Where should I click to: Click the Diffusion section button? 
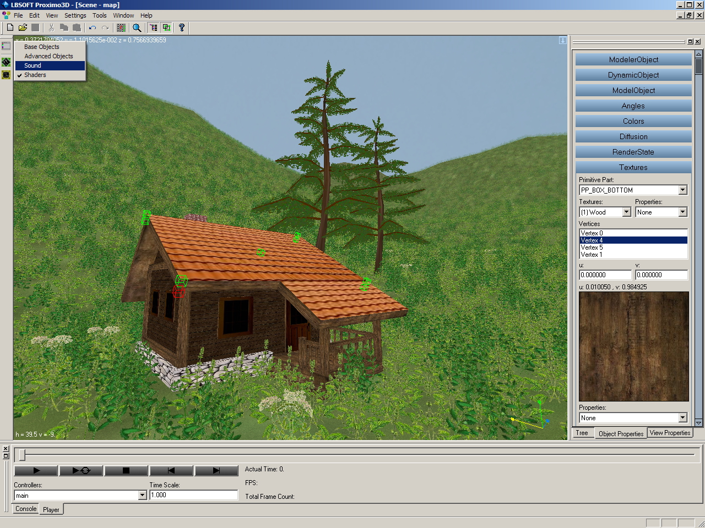(x=633, y=136)
